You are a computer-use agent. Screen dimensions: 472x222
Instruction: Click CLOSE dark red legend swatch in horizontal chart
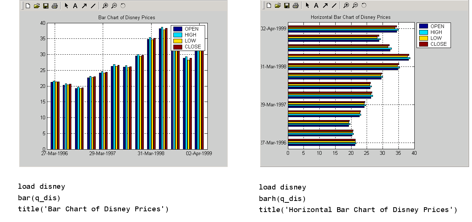pos(424,44)
